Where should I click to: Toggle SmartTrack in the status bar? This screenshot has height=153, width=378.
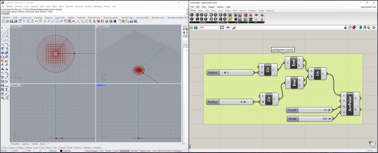124,151
